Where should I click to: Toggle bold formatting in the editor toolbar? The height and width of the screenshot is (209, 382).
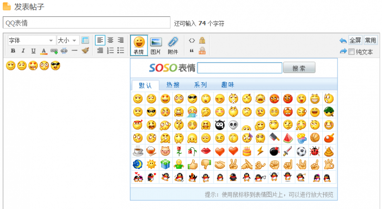click(x=13, y=51)
